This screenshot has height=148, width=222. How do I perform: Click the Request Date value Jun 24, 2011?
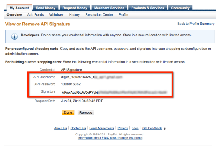pyautogui.click(x=82, y=101)
